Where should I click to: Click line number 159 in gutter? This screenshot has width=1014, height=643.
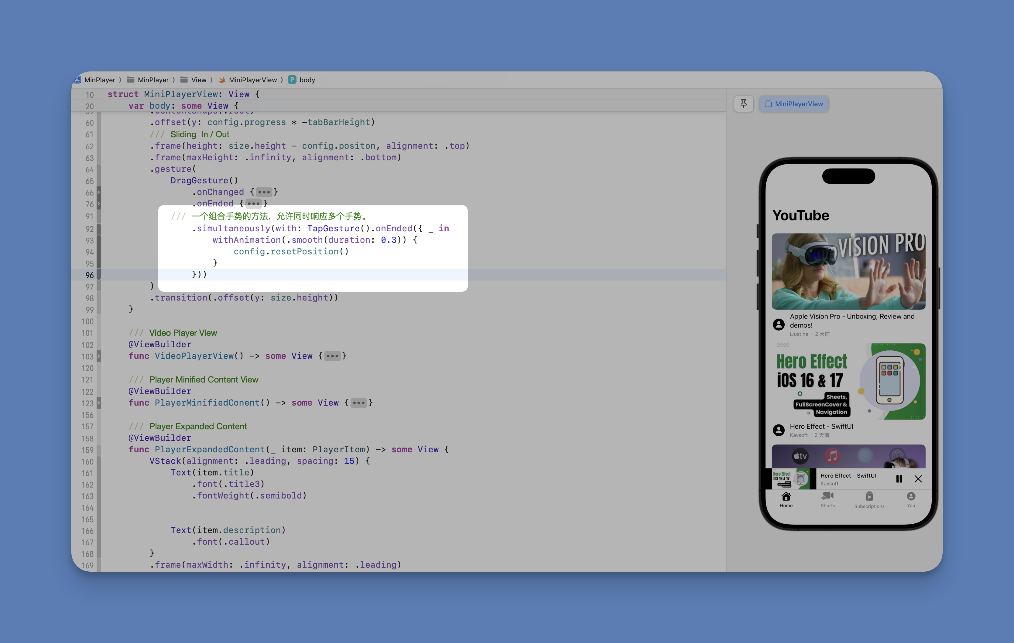pyautogui.click(x=87, y=450)
